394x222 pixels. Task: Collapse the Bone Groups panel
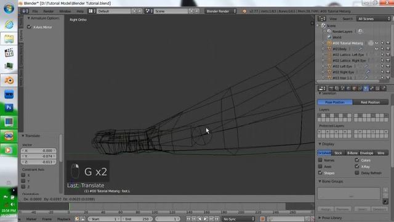pyautogui.click(x=320, y=181)
